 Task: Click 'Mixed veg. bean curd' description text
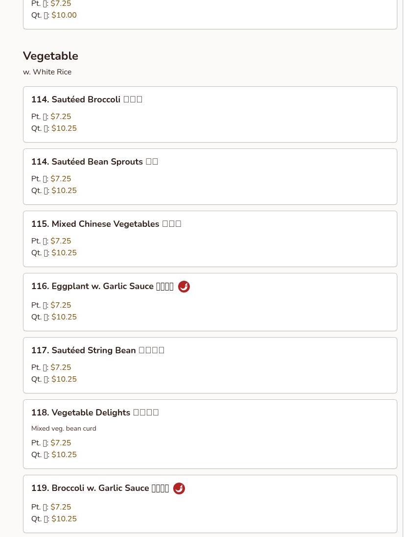point(64,429)
